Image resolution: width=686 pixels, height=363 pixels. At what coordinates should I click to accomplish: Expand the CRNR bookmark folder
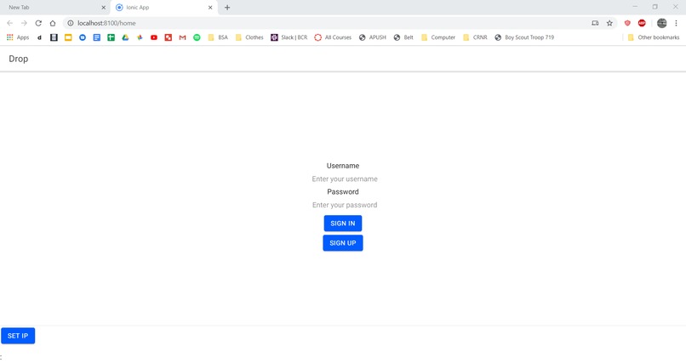475,37
